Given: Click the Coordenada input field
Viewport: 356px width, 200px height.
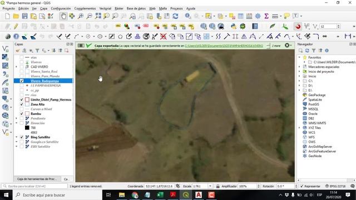Looking at the screenshot, I should [160, 186].
